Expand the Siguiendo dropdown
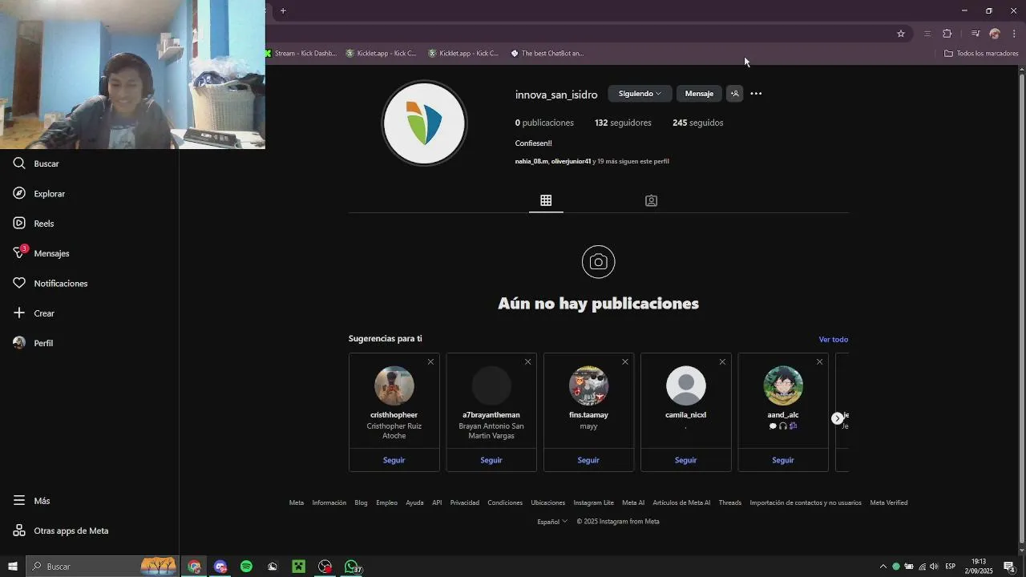 (x=640, y=94)
